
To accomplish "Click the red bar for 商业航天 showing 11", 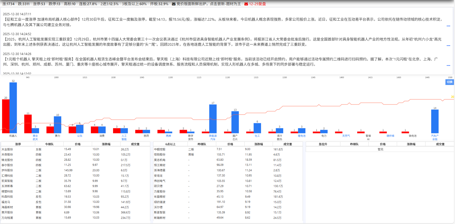I will (28, 124).
